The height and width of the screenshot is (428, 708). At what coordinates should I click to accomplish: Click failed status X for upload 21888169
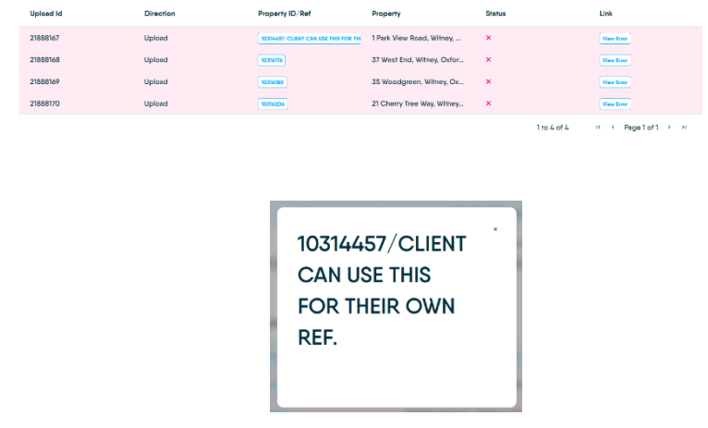488,82
